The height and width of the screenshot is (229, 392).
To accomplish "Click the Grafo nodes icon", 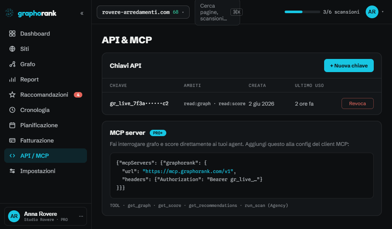I will [x=12, y=64].
